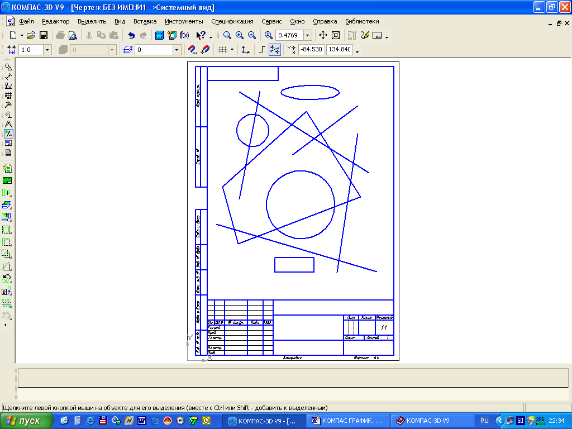Open the Файл menu
This screenshot has height=429, width=572.
(27, 22)
